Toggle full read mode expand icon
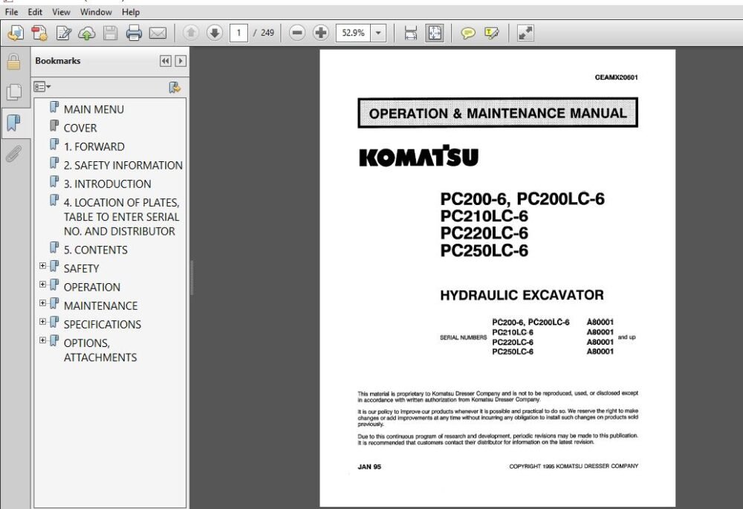 [x=525, y=33]
